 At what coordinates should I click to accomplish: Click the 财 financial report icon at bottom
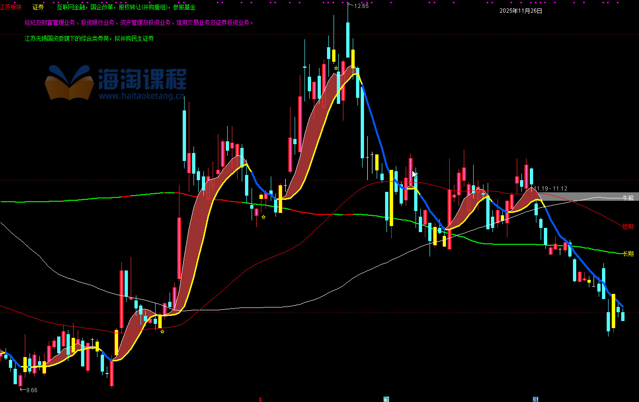coord(535,399)
